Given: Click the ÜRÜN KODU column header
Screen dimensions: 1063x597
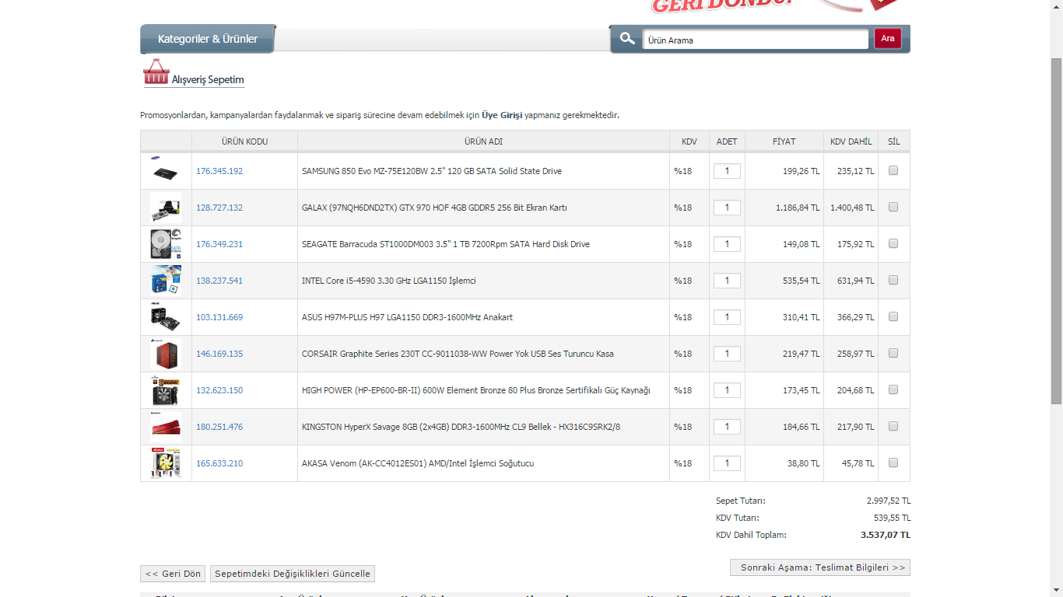Looking at the screenshot, I should coord(244,141).
